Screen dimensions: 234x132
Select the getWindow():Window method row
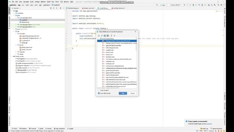pos(117,70)
